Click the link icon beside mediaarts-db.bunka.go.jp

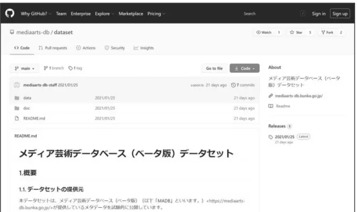coord(270,96)
